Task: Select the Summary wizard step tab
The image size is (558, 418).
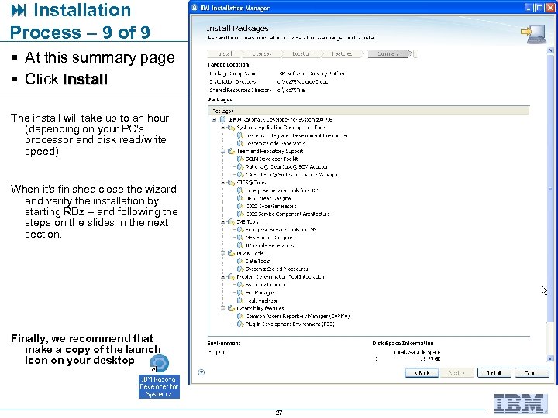Action: [x=388, y=53]
